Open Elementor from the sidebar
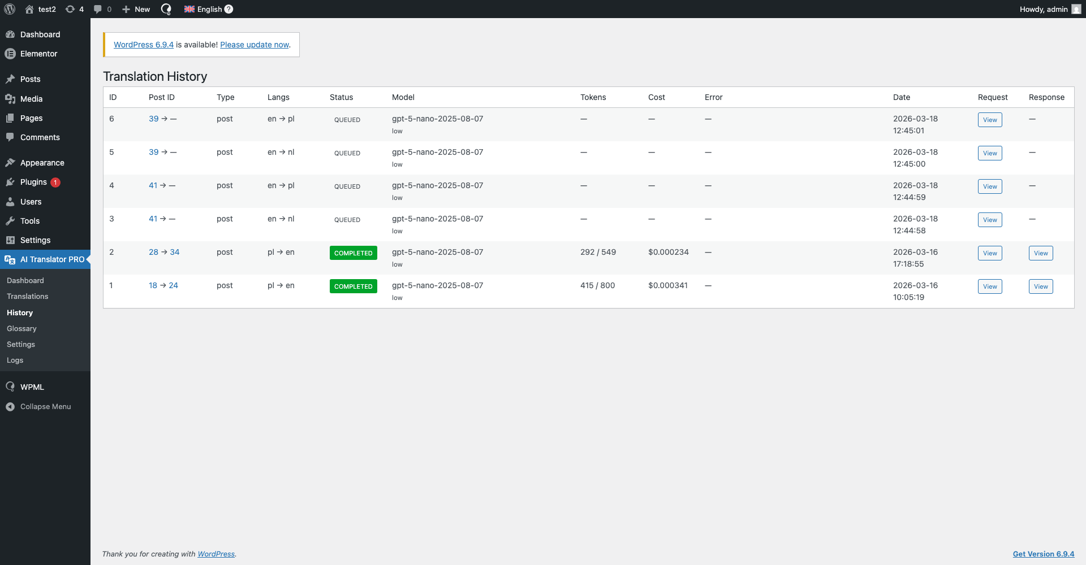This screenshot has width=1086, height=565. coord(38,54)
